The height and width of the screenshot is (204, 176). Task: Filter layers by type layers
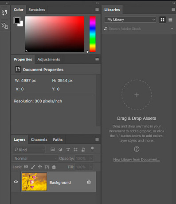pyautogui.click(x=68, y=150)
